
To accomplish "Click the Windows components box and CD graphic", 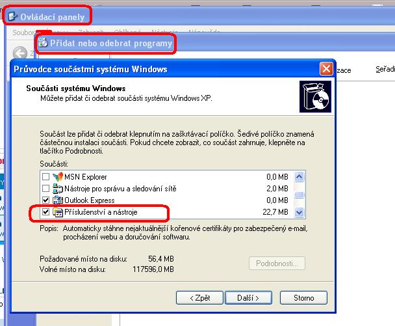I will coord(315,97).
